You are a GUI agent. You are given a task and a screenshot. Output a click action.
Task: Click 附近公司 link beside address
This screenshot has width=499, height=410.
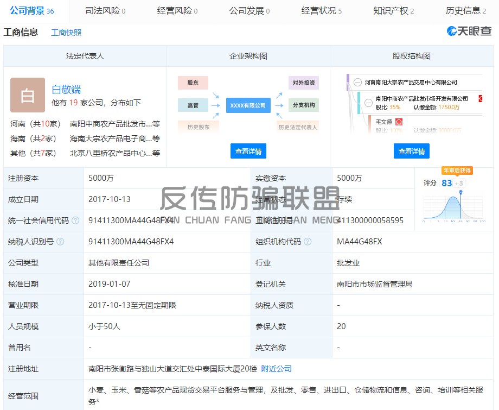coord(277,369)
